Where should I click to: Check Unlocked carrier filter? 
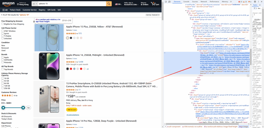tap(3, 38)
